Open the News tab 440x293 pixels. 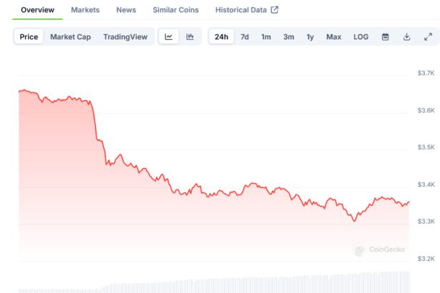126,10
